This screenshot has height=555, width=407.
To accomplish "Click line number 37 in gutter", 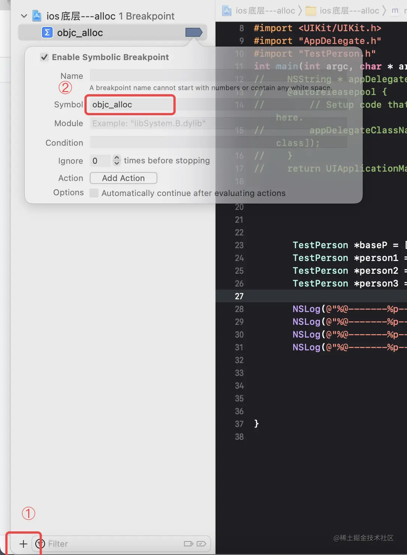I will click(239, 424).
